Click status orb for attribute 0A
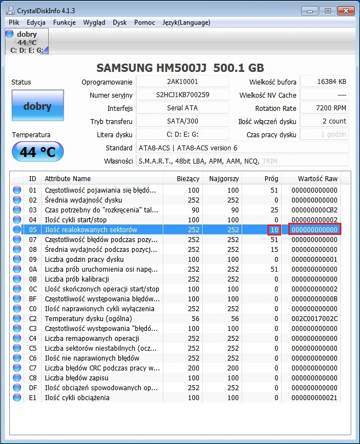The width and height of the screenshot is (360, 444). pos(17,269)
